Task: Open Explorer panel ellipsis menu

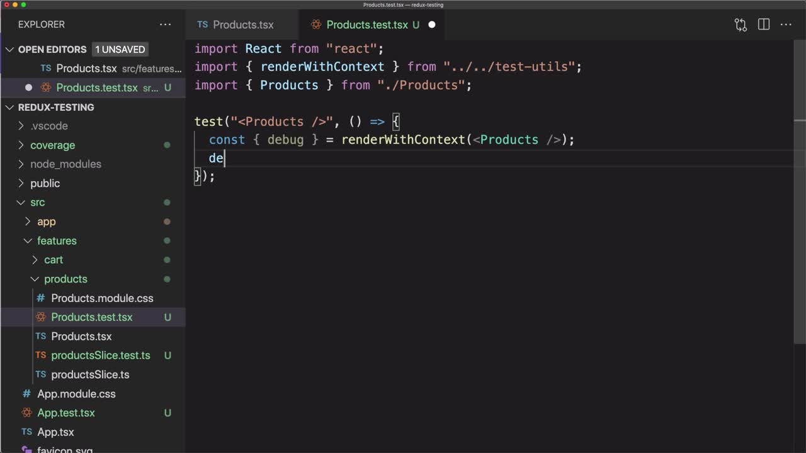Action: tap(165, 25)
